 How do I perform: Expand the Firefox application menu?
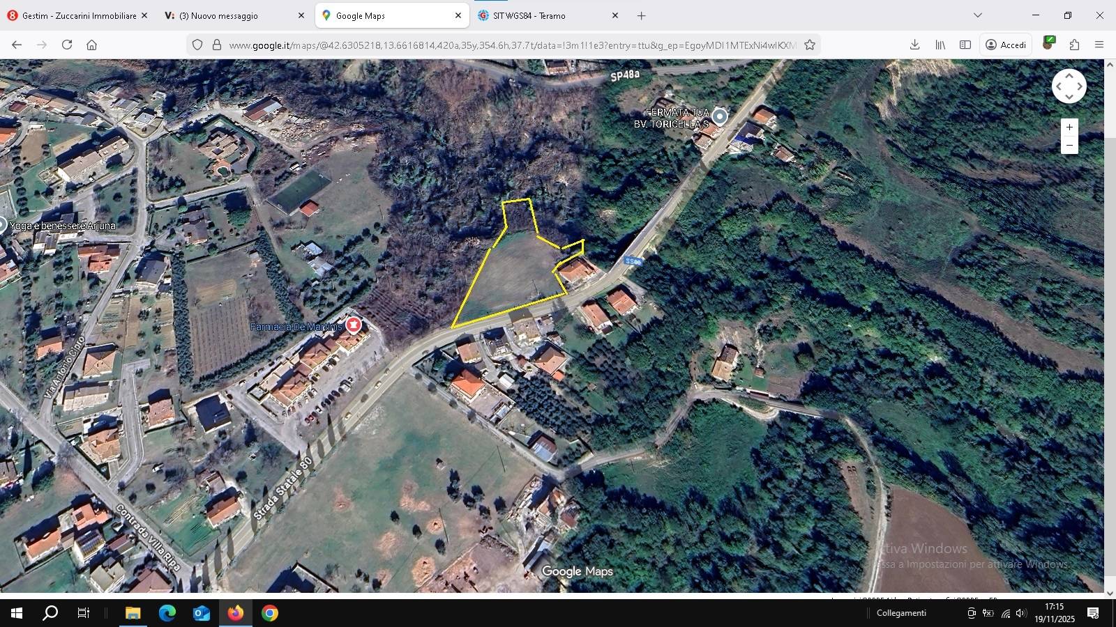1100,44
